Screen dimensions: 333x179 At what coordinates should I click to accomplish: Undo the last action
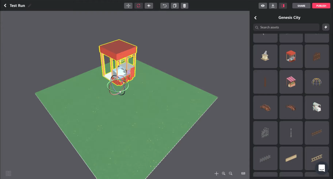coord(165,6)
